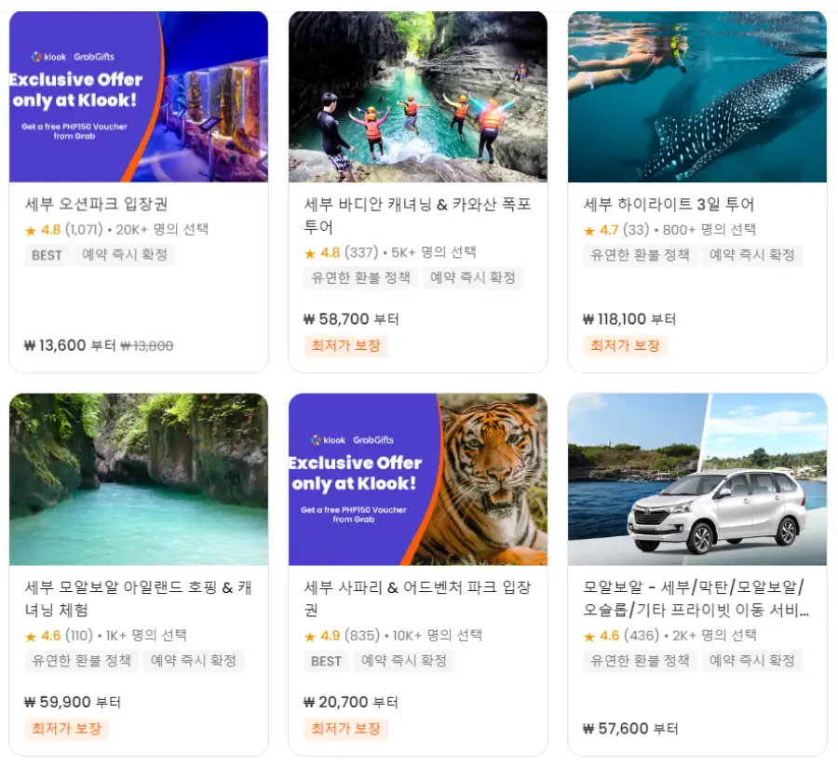The width and height of the screenshot is (838, 767).
Task: Click 최저가 보장 badge under ₩58,700
Action: click(345, 345)
